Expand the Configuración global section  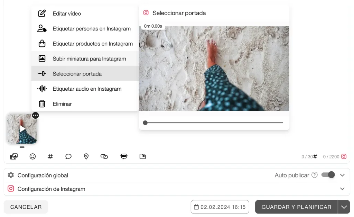tap(342, 175)
